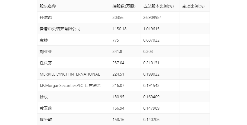Select shareholder name 徐东
Image resolution: width=247 pixels, height=125 pixels.
pos(44,97)
